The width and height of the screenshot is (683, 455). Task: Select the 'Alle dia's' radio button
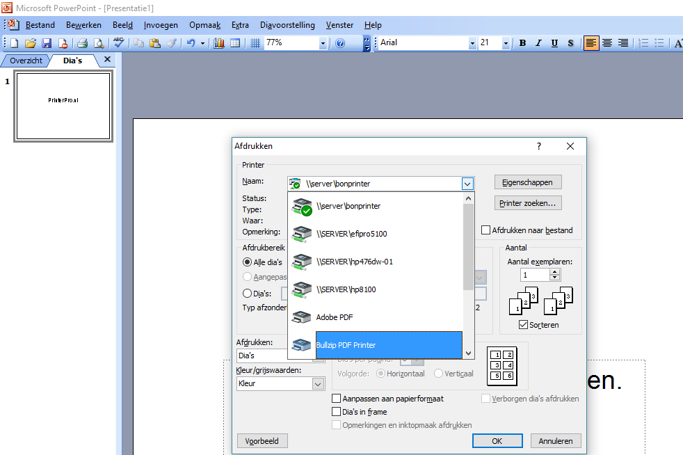coord(247,262)
